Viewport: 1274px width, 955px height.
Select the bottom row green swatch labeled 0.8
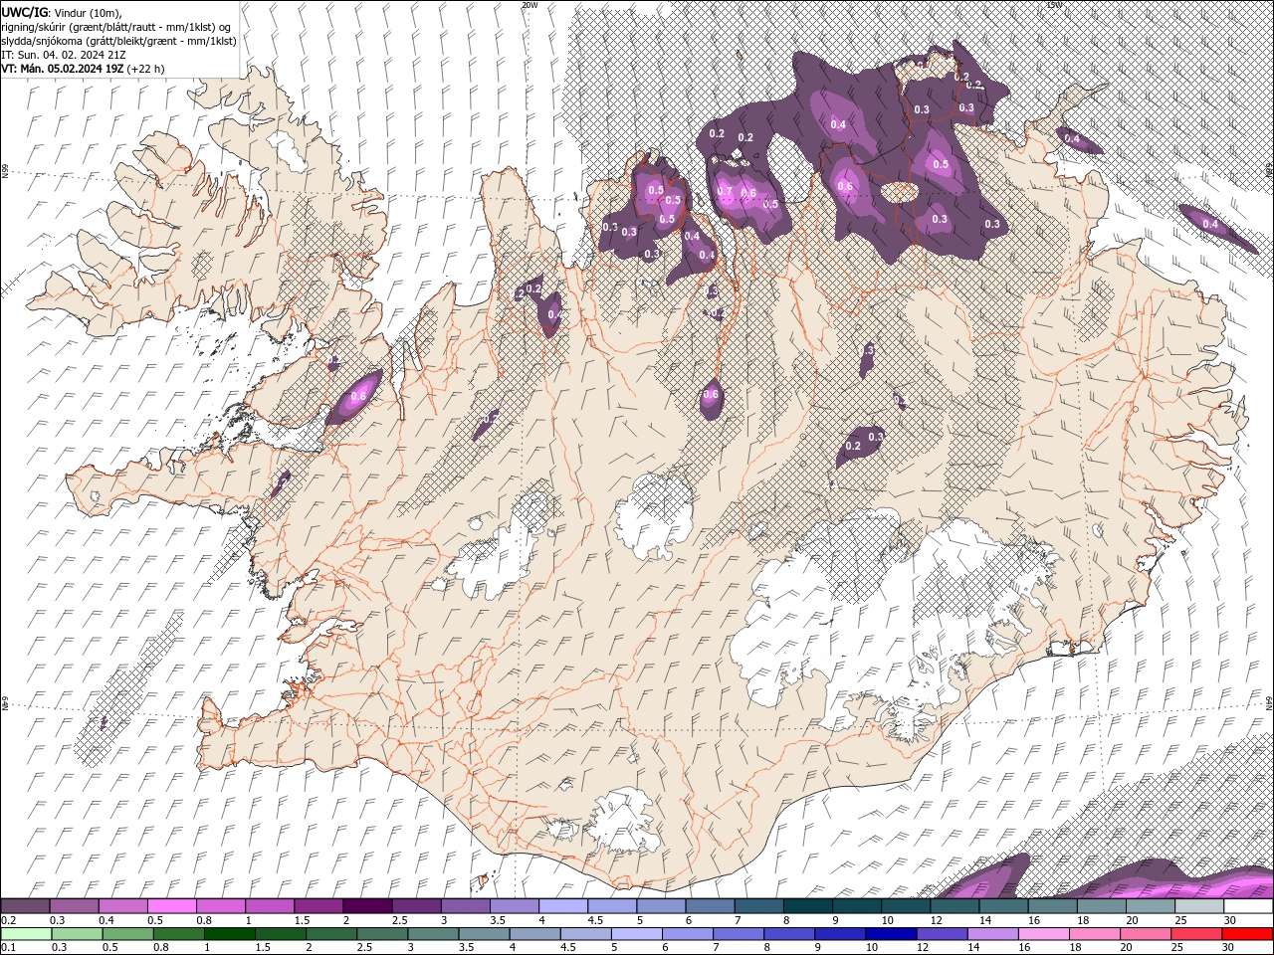point(178,933)
